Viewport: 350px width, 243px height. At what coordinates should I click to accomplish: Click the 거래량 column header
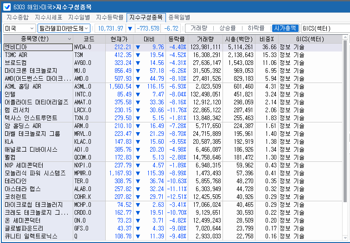point(205,39)
